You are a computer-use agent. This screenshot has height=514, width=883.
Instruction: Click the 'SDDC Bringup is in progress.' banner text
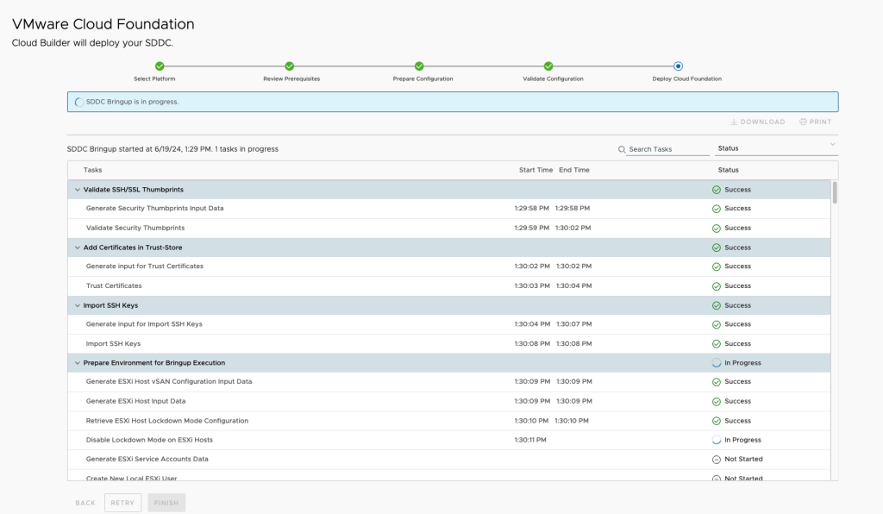[132, 102]
